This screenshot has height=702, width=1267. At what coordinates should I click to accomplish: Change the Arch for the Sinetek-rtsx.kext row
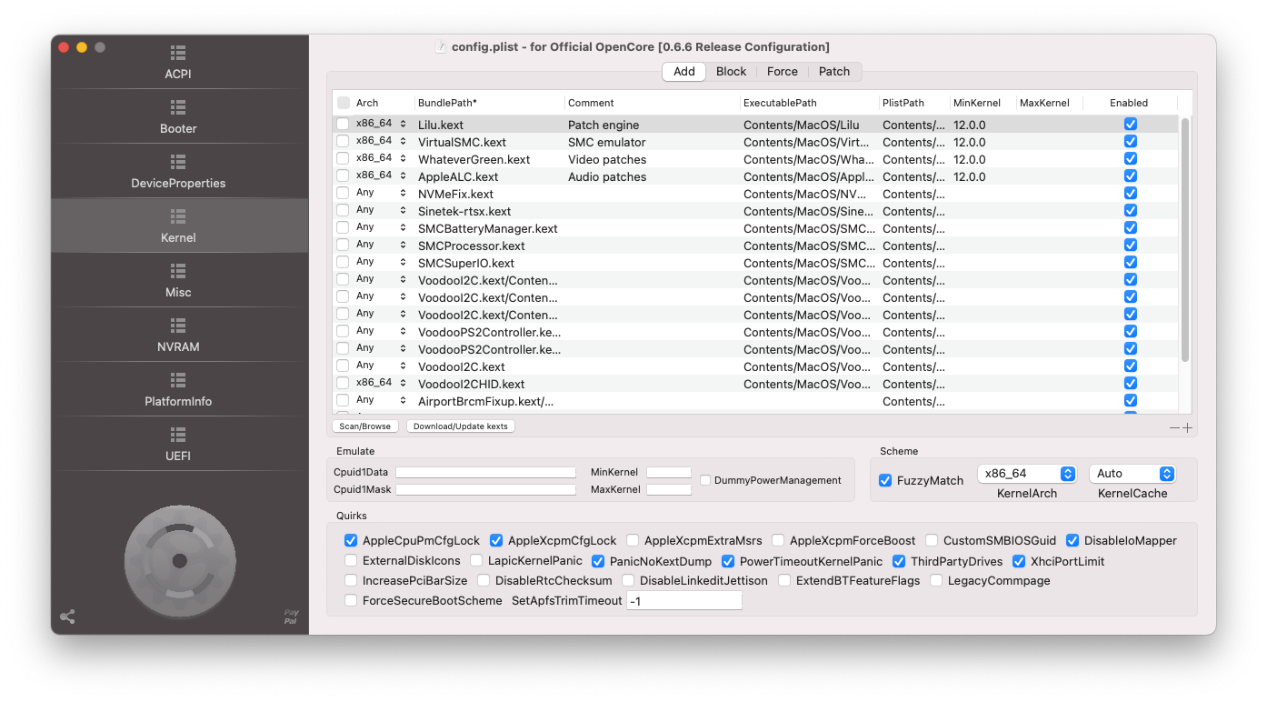click(x=382, y=211)
